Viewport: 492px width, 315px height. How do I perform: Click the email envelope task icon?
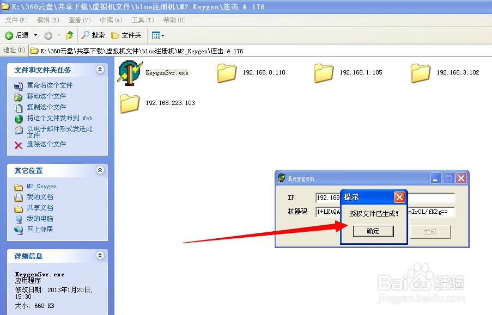coord(19,130)
